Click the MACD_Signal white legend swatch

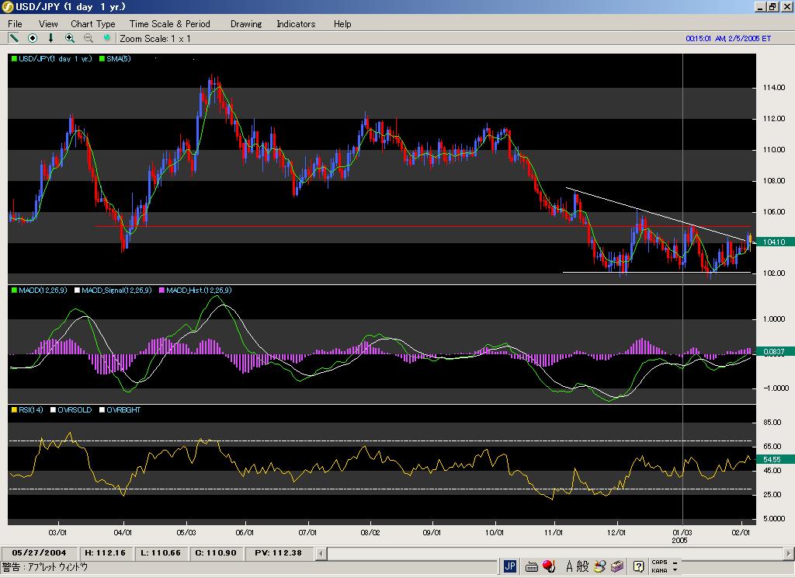77,291
